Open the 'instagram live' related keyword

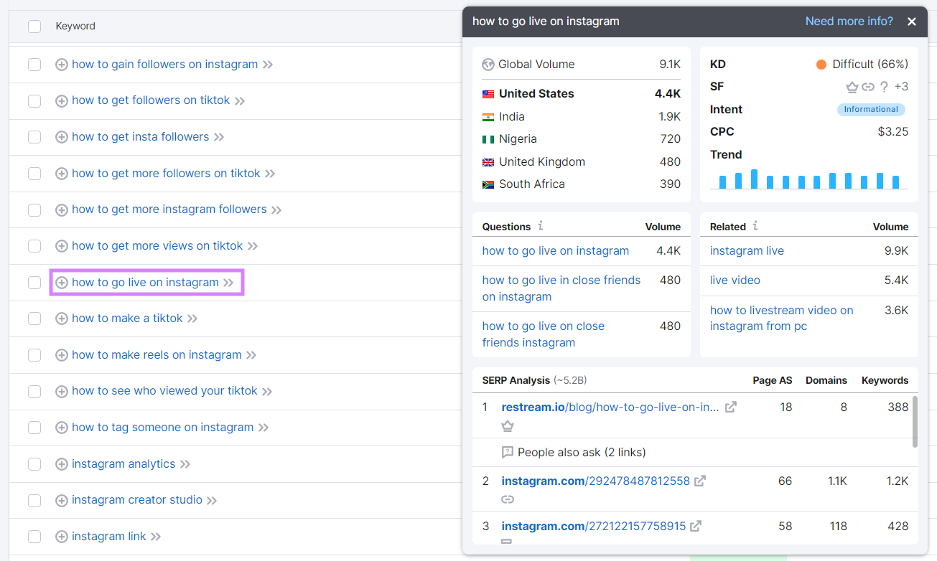click(x=747, y=250)
